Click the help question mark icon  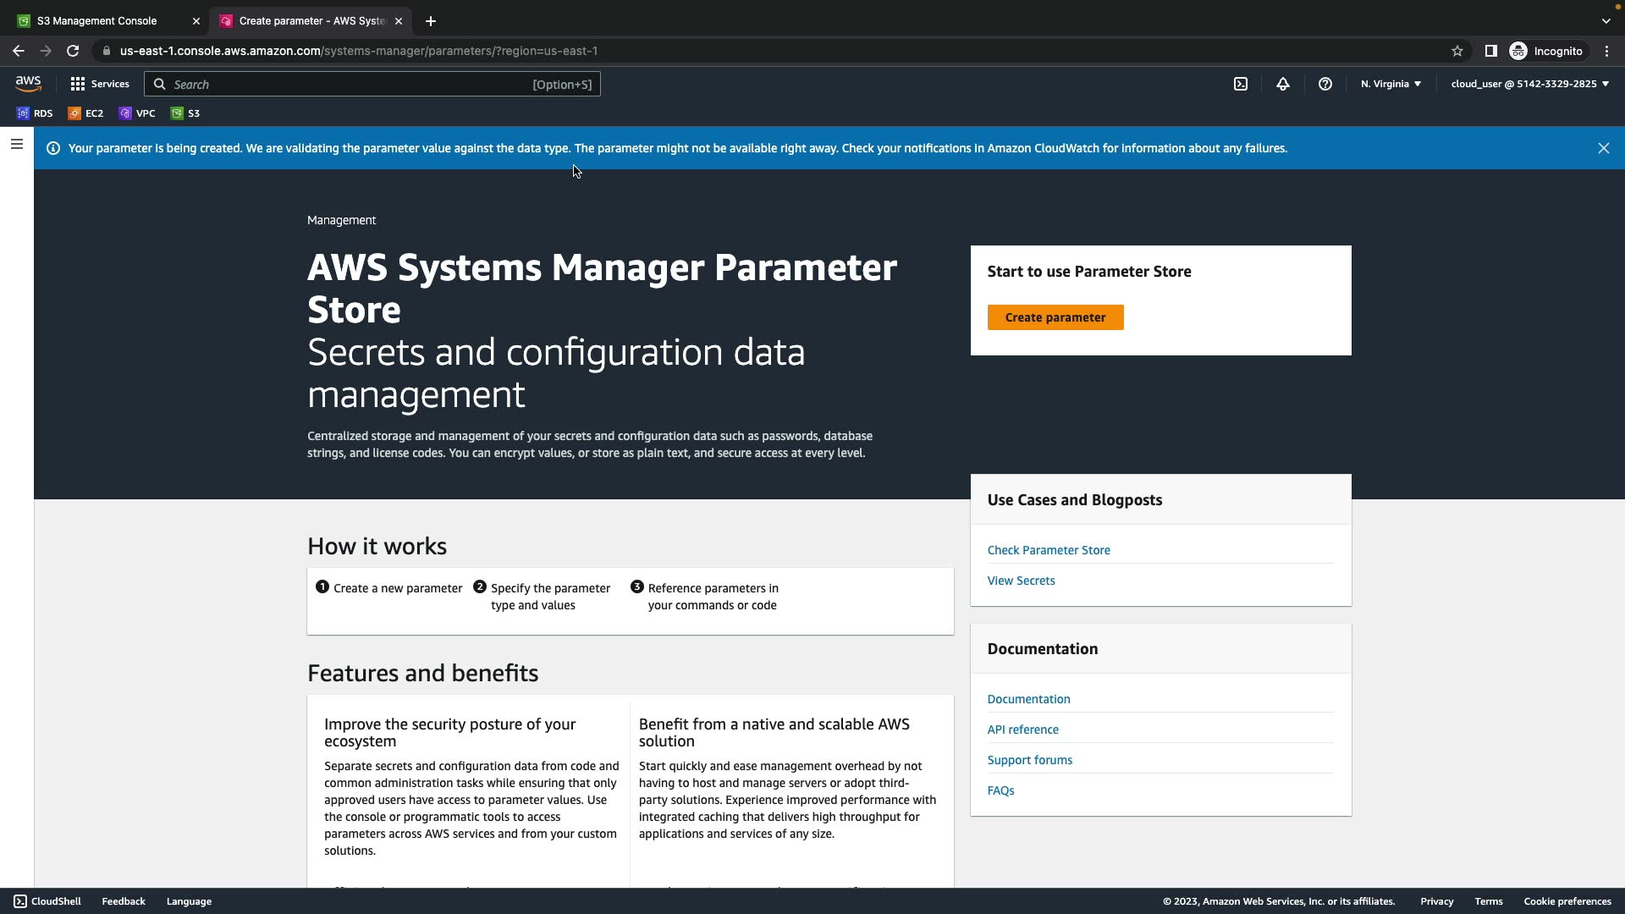tap(1325, 84)
